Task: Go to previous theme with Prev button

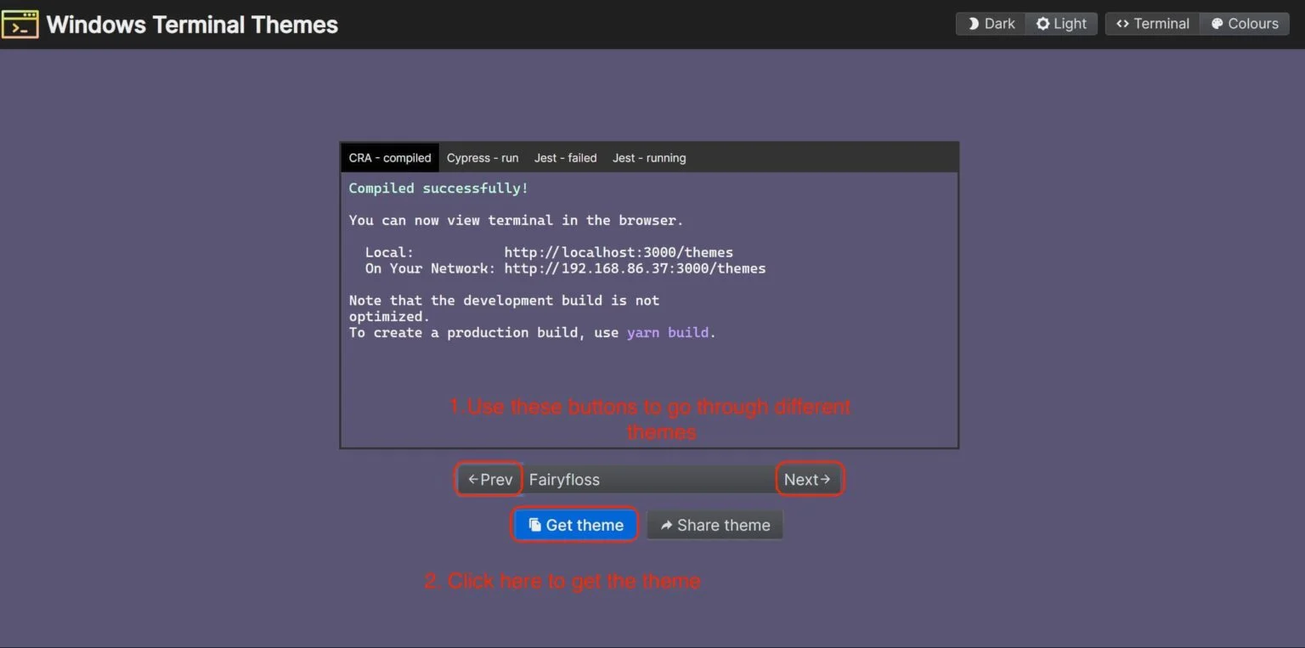Action: pyautogui.click(x=490, y=479)
